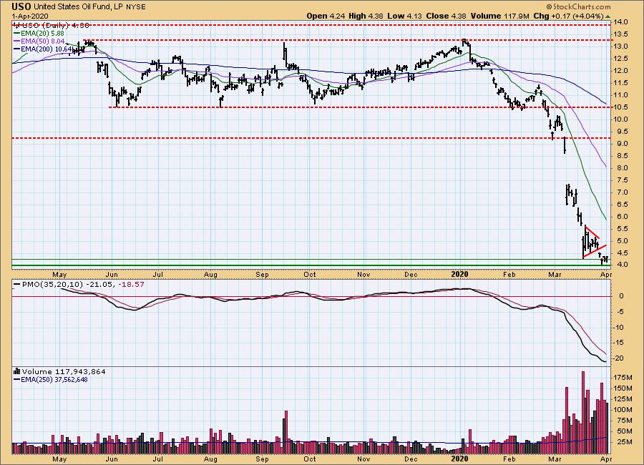
Task: Click the StockCharts.com copyright link
Action: pos(578,6)
